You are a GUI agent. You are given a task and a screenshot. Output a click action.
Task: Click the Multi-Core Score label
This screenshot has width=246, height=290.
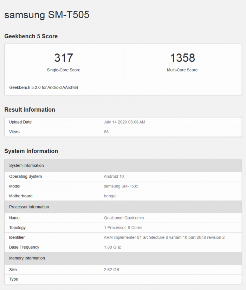pyautogui.click(x=182, y=70)
